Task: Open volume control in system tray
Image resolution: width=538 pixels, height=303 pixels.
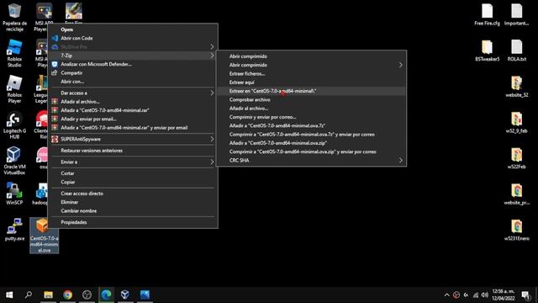Action: [485, 295]
